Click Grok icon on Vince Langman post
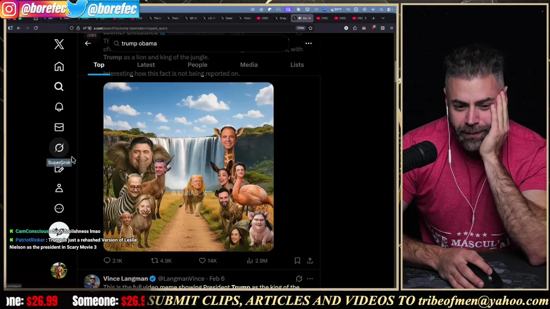The width and height of the screenshot is (550, 309). (299, 279)
